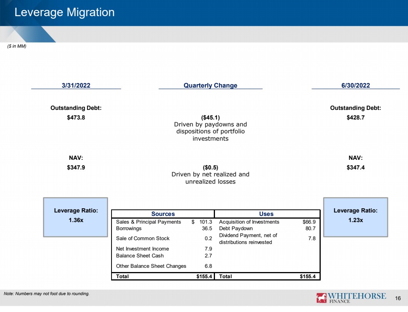Click the page number '16'

pos(398,298)
